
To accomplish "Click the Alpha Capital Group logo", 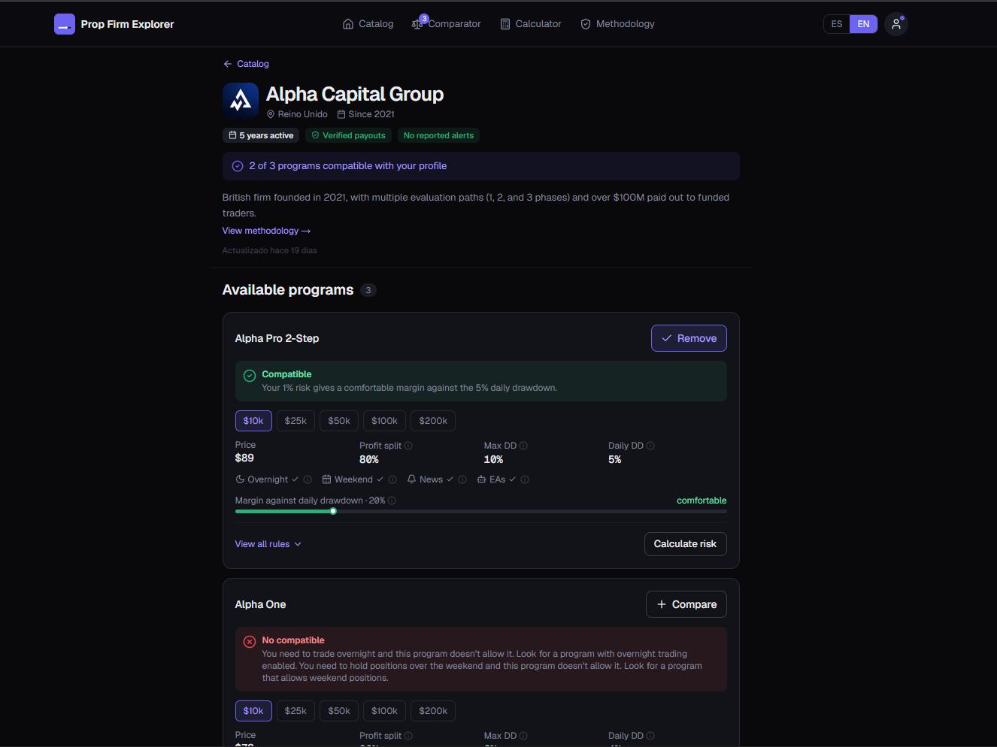I will point(241,100).
